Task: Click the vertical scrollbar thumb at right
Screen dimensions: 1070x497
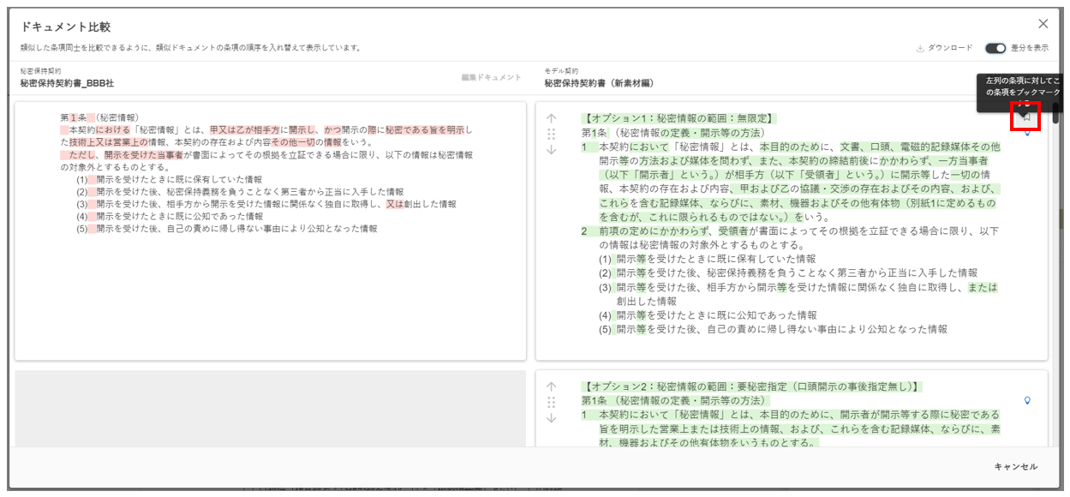Action: [x=1056, y=114]
